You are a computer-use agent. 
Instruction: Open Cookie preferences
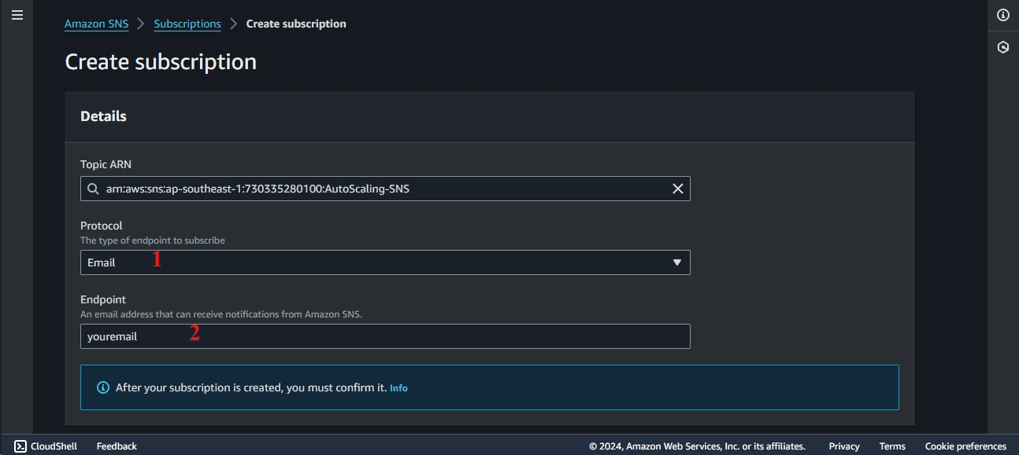[965, 446]
